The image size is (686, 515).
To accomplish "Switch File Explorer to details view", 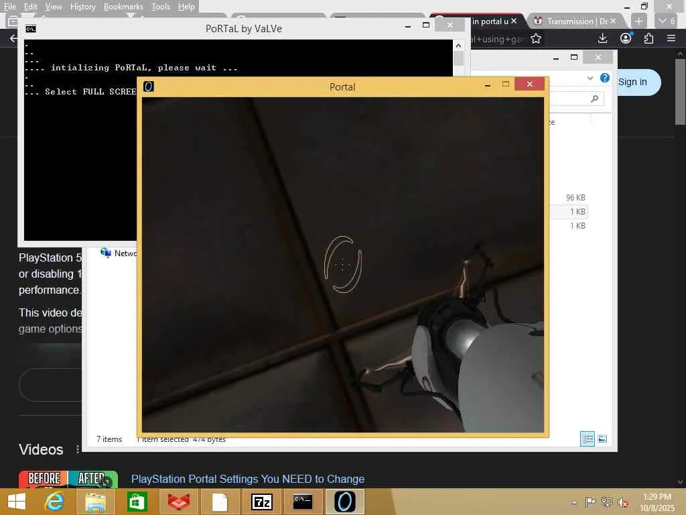I will tap(587, 439).
